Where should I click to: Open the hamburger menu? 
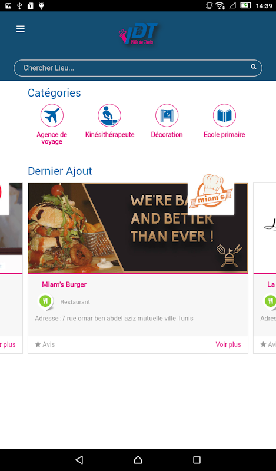point(21,29)
